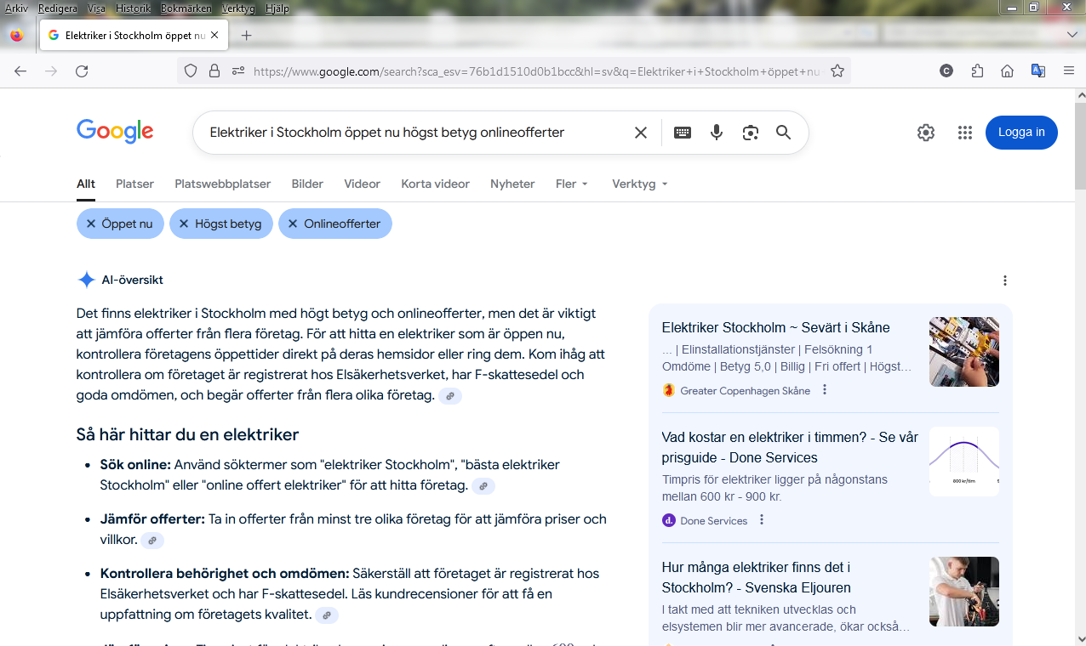Click the on-screen keyboard icon in search box
The image size is (1086, 646).
click(683, 133)
